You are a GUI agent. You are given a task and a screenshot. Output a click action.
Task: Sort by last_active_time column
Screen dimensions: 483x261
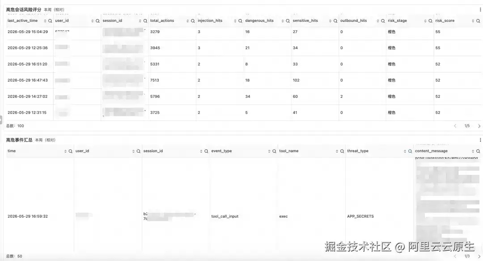[x=45, y=21]
